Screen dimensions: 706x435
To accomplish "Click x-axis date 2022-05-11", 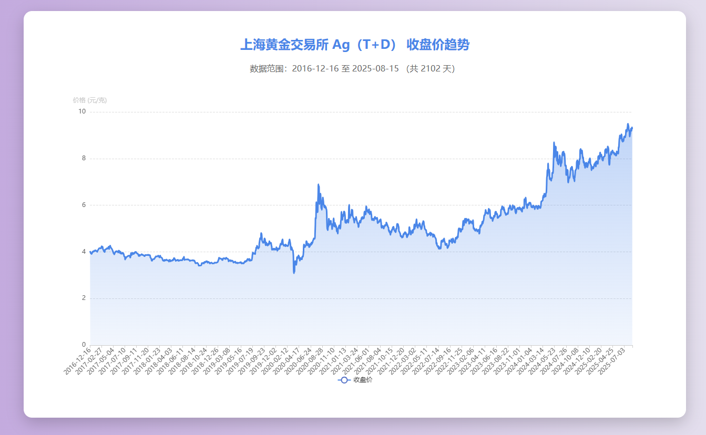I will click(x=413, y=361).
